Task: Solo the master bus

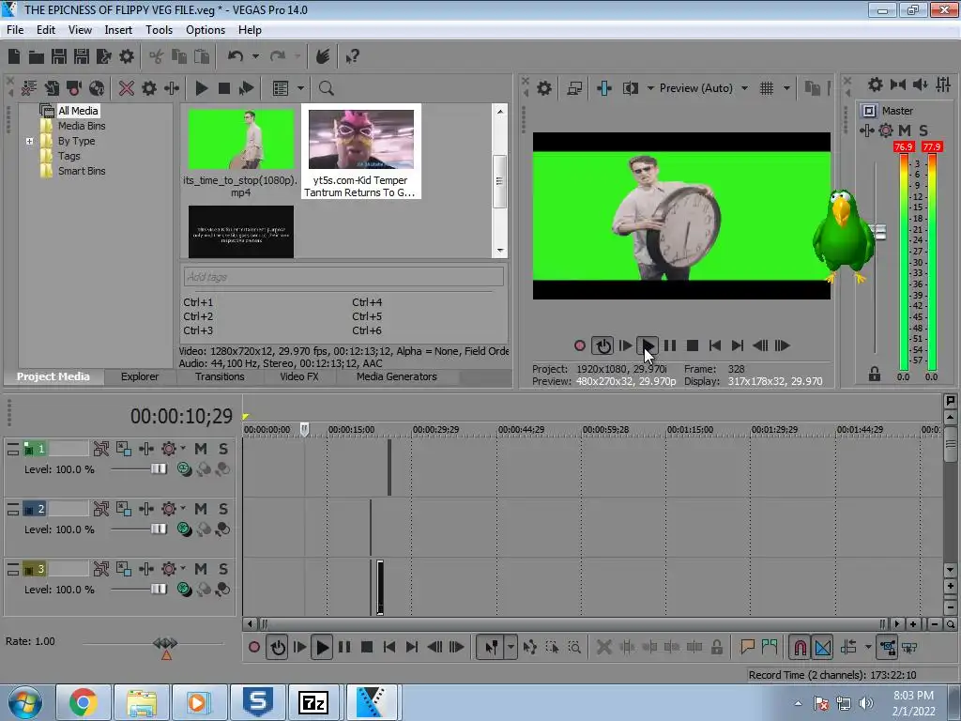Action: click(923, 130)
